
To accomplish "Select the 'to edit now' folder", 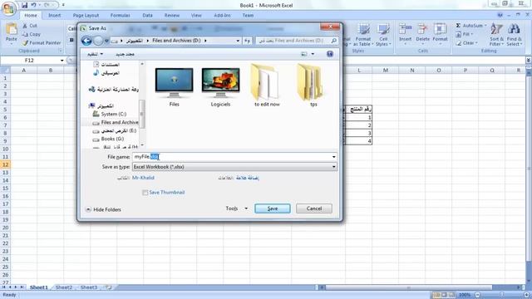I will (267, 86).
